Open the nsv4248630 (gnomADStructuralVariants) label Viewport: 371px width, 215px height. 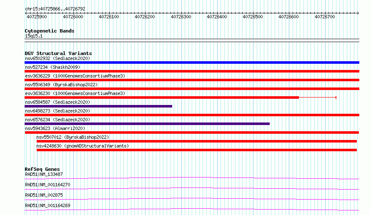[83, 146]
